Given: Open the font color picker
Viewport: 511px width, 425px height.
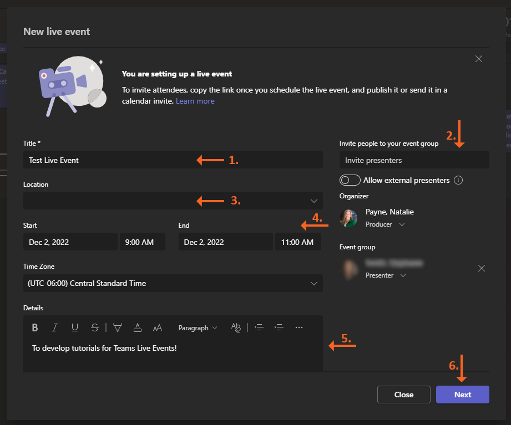Looking at the screenshot, I should [x=137, y=327].
